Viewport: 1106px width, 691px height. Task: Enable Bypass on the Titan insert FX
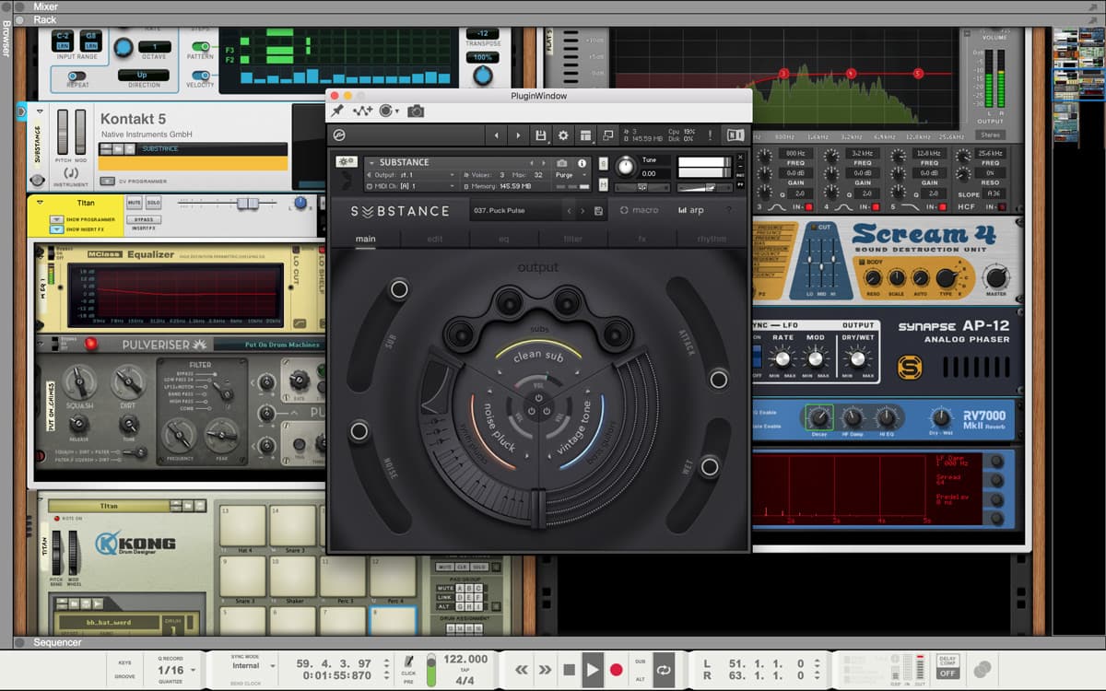click(x=143, y=220)
